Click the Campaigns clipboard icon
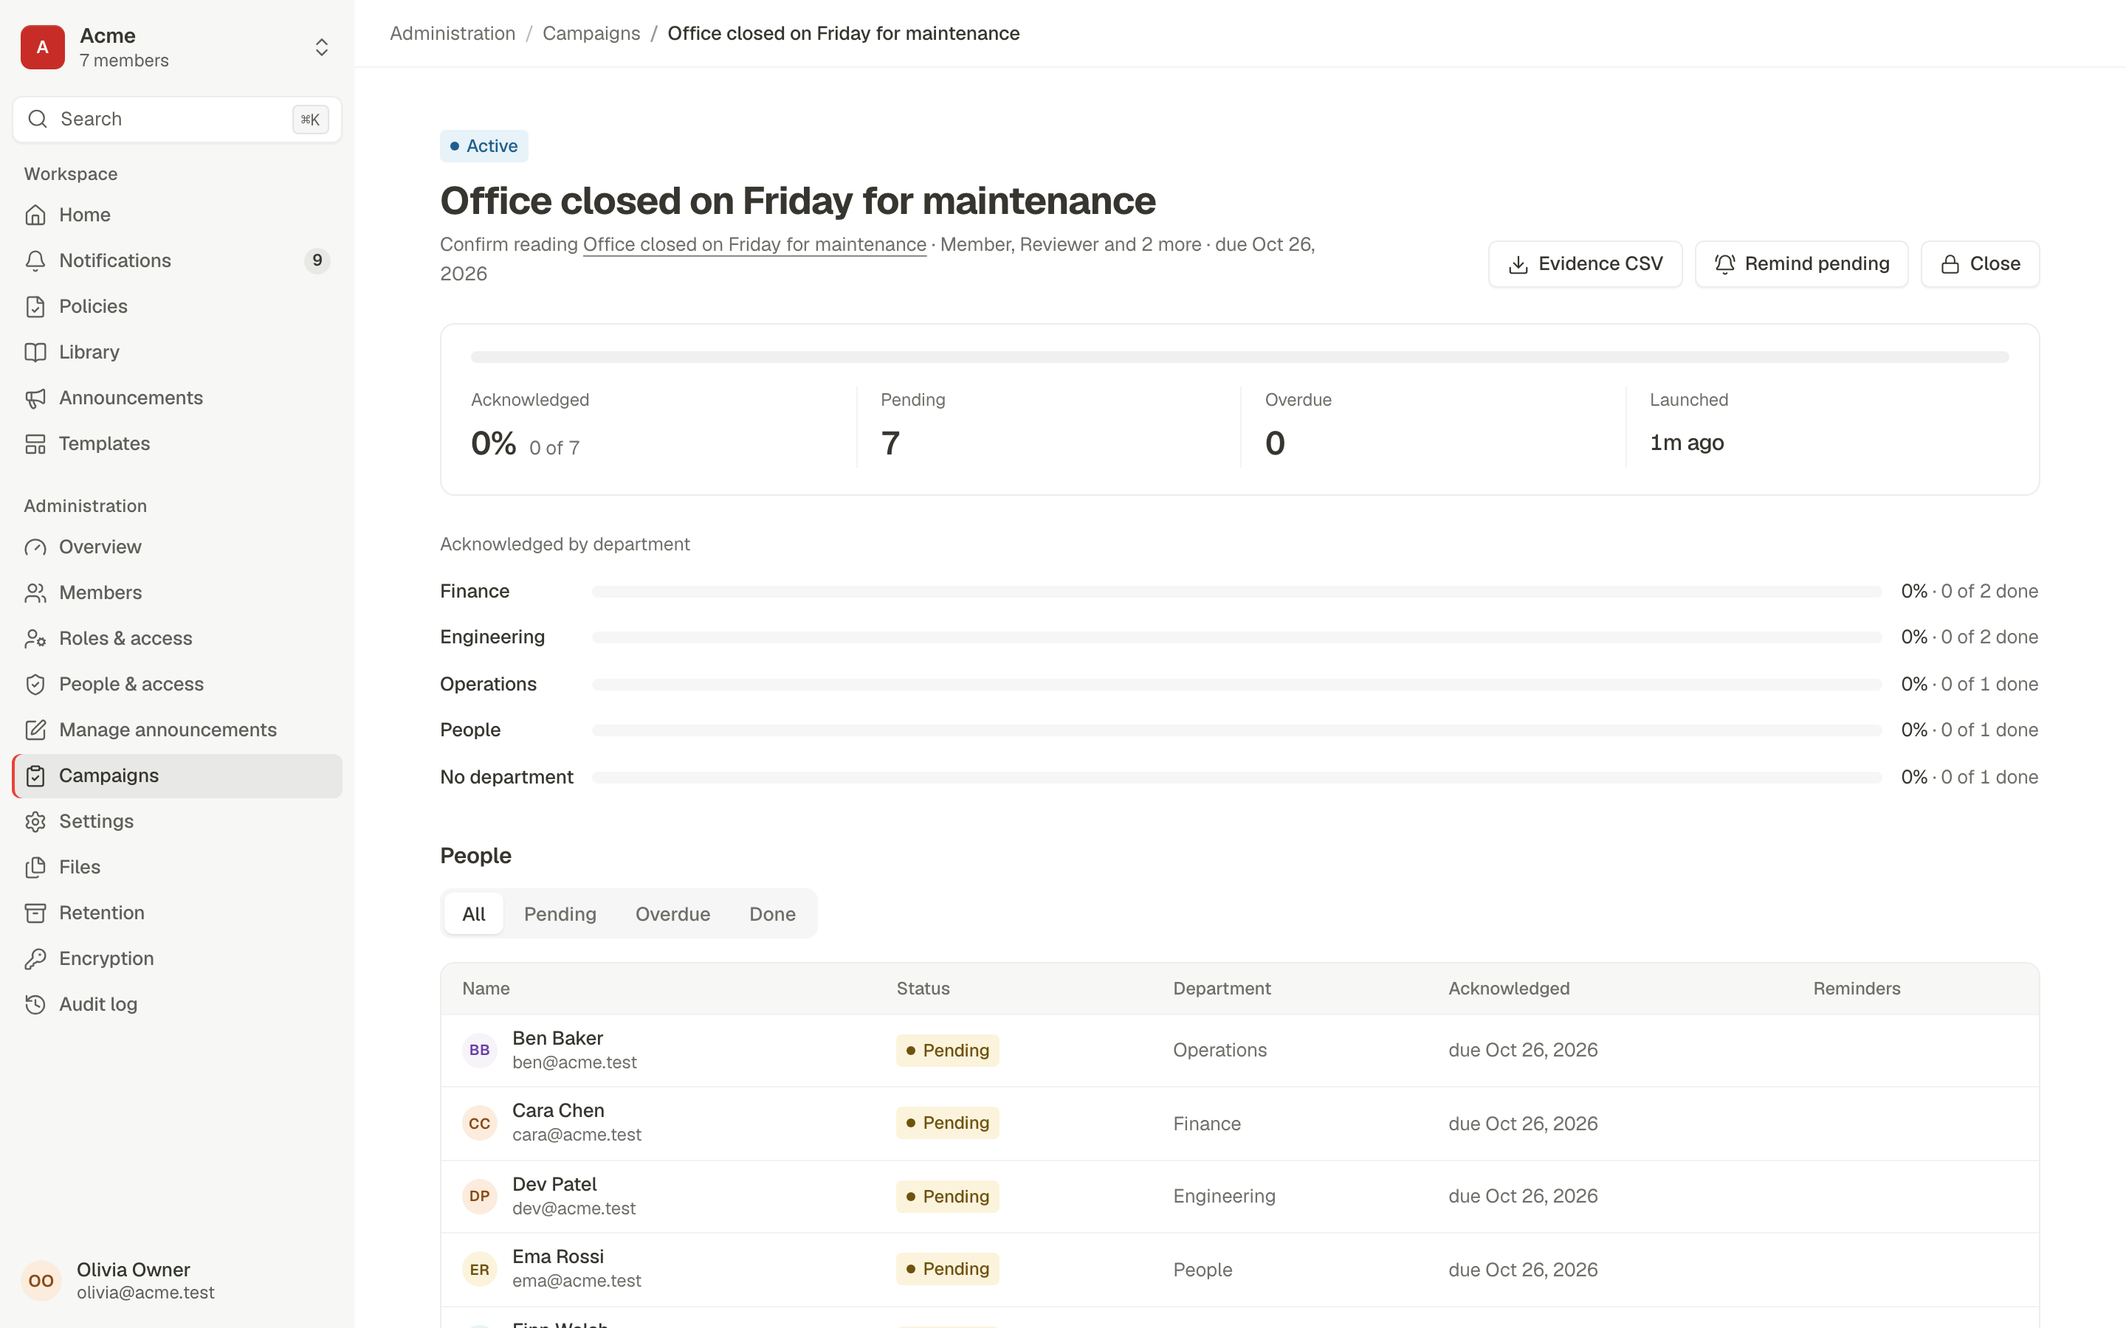Image resolution: width=2126 pixels, height=1328 pixels. pos(35,775)
